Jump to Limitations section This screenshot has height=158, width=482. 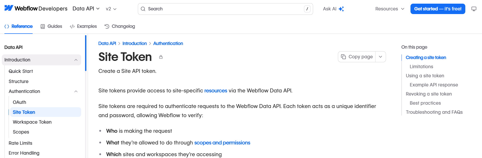(x=421, y=67)
